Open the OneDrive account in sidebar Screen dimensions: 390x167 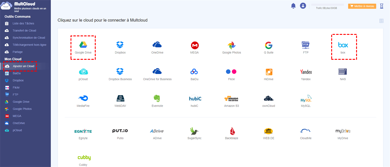pyautogui.click(x=19, y=123)
